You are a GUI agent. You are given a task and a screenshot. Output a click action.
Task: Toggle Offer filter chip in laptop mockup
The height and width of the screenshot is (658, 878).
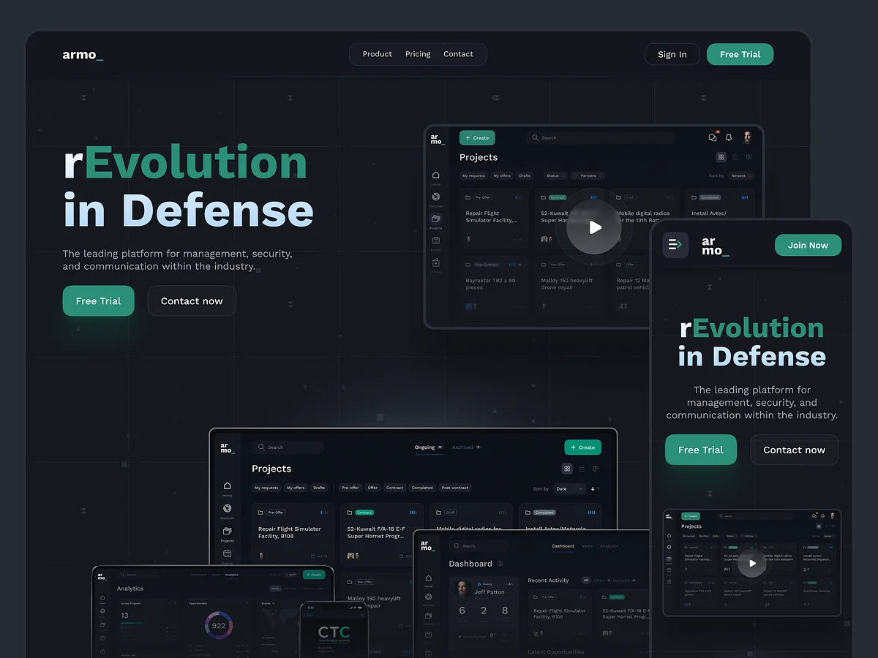[x=372, y=488]
